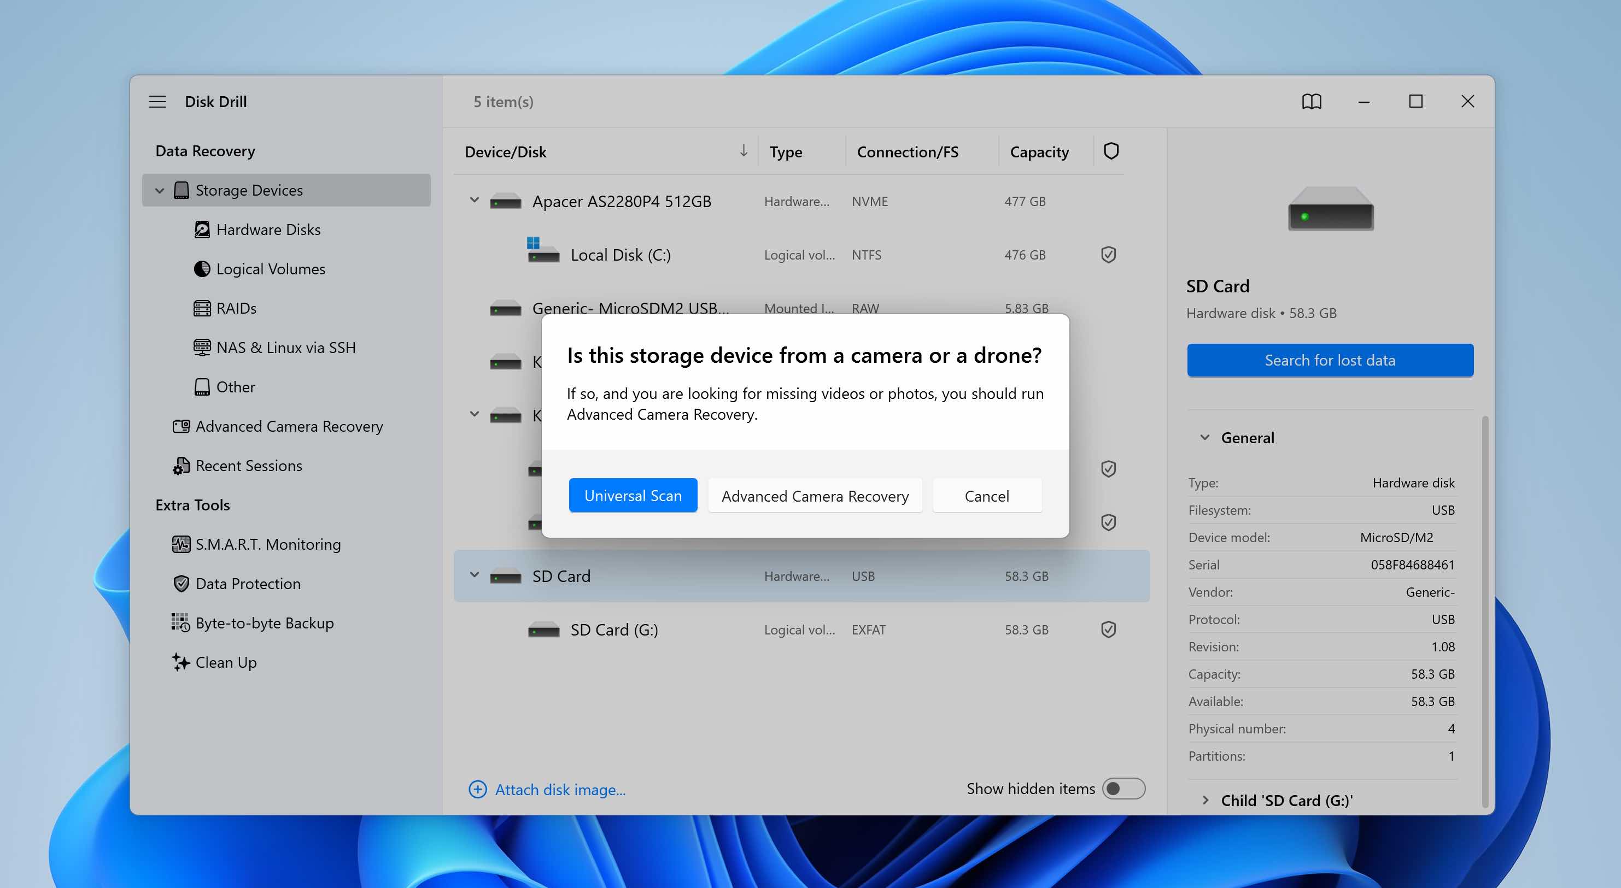Image resolution: width=1621 pixels, height=888 pixels.
Task: Toggle protection shield for Local Disk (C:)
Action: [1108, 255]
